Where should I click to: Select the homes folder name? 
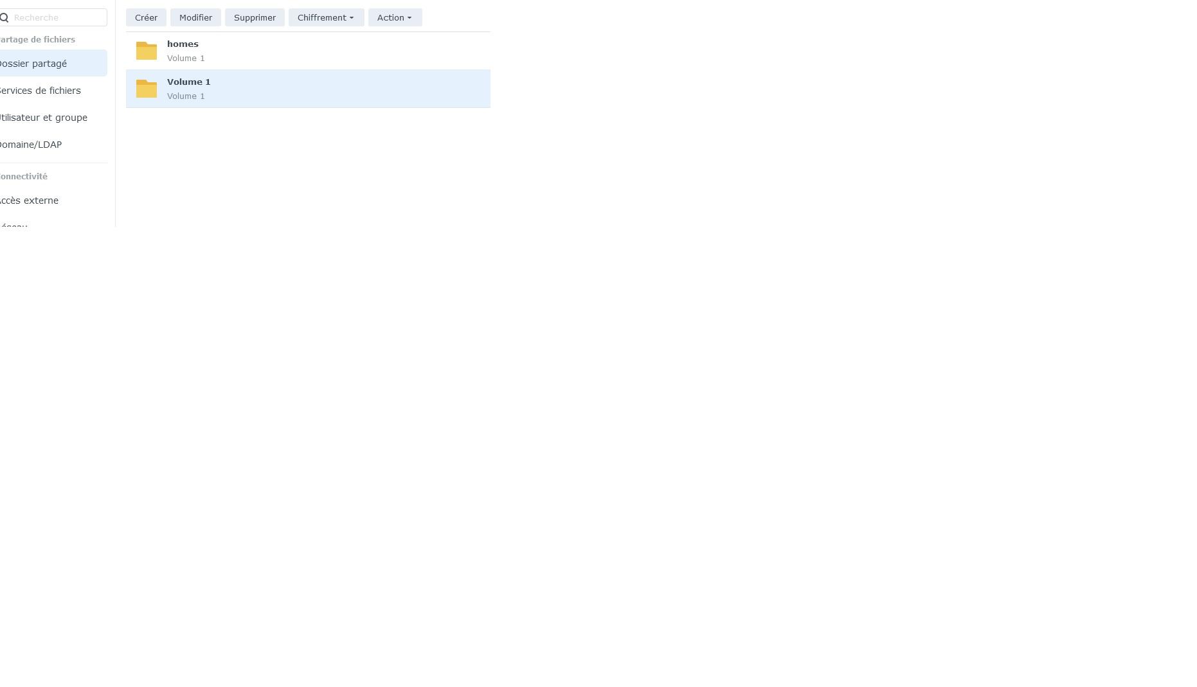point(183,44)
